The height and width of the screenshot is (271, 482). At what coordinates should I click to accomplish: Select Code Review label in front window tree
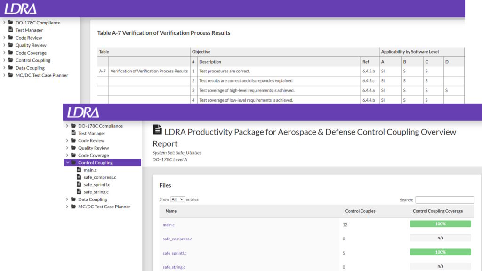[x=91, y=140]
